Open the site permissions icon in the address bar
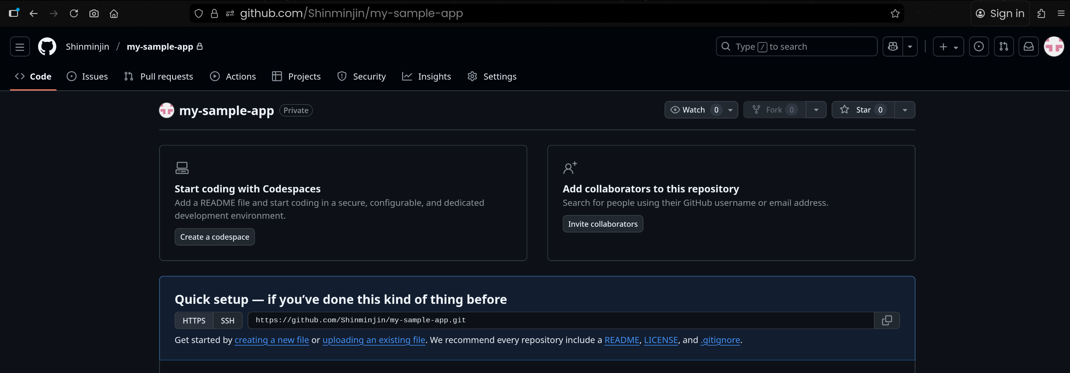The height and width of the screenshot is (373, 1070). pyautogui.click(x=230, y=13)
